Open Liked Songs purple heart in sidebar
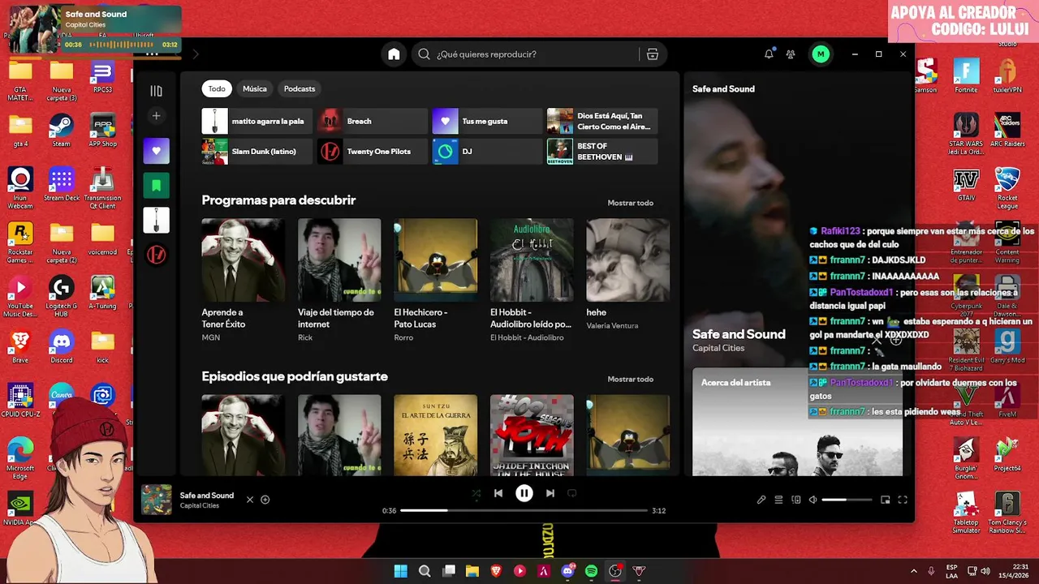Viewport: 1039px width, 584px height. [157, 151]
